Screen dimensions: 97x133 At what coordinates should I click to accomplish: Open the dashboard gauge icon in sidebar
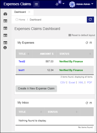click(x=5, y=14)
